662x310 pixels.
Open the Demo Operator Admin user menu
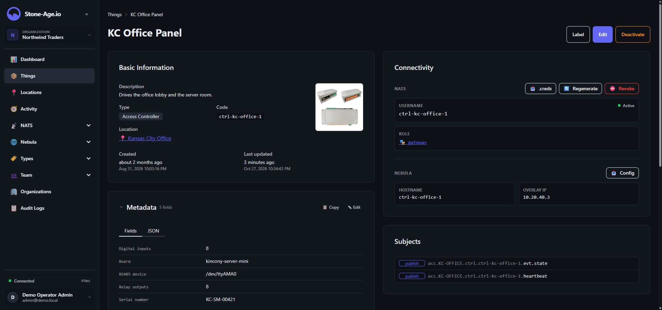[49, 297]
